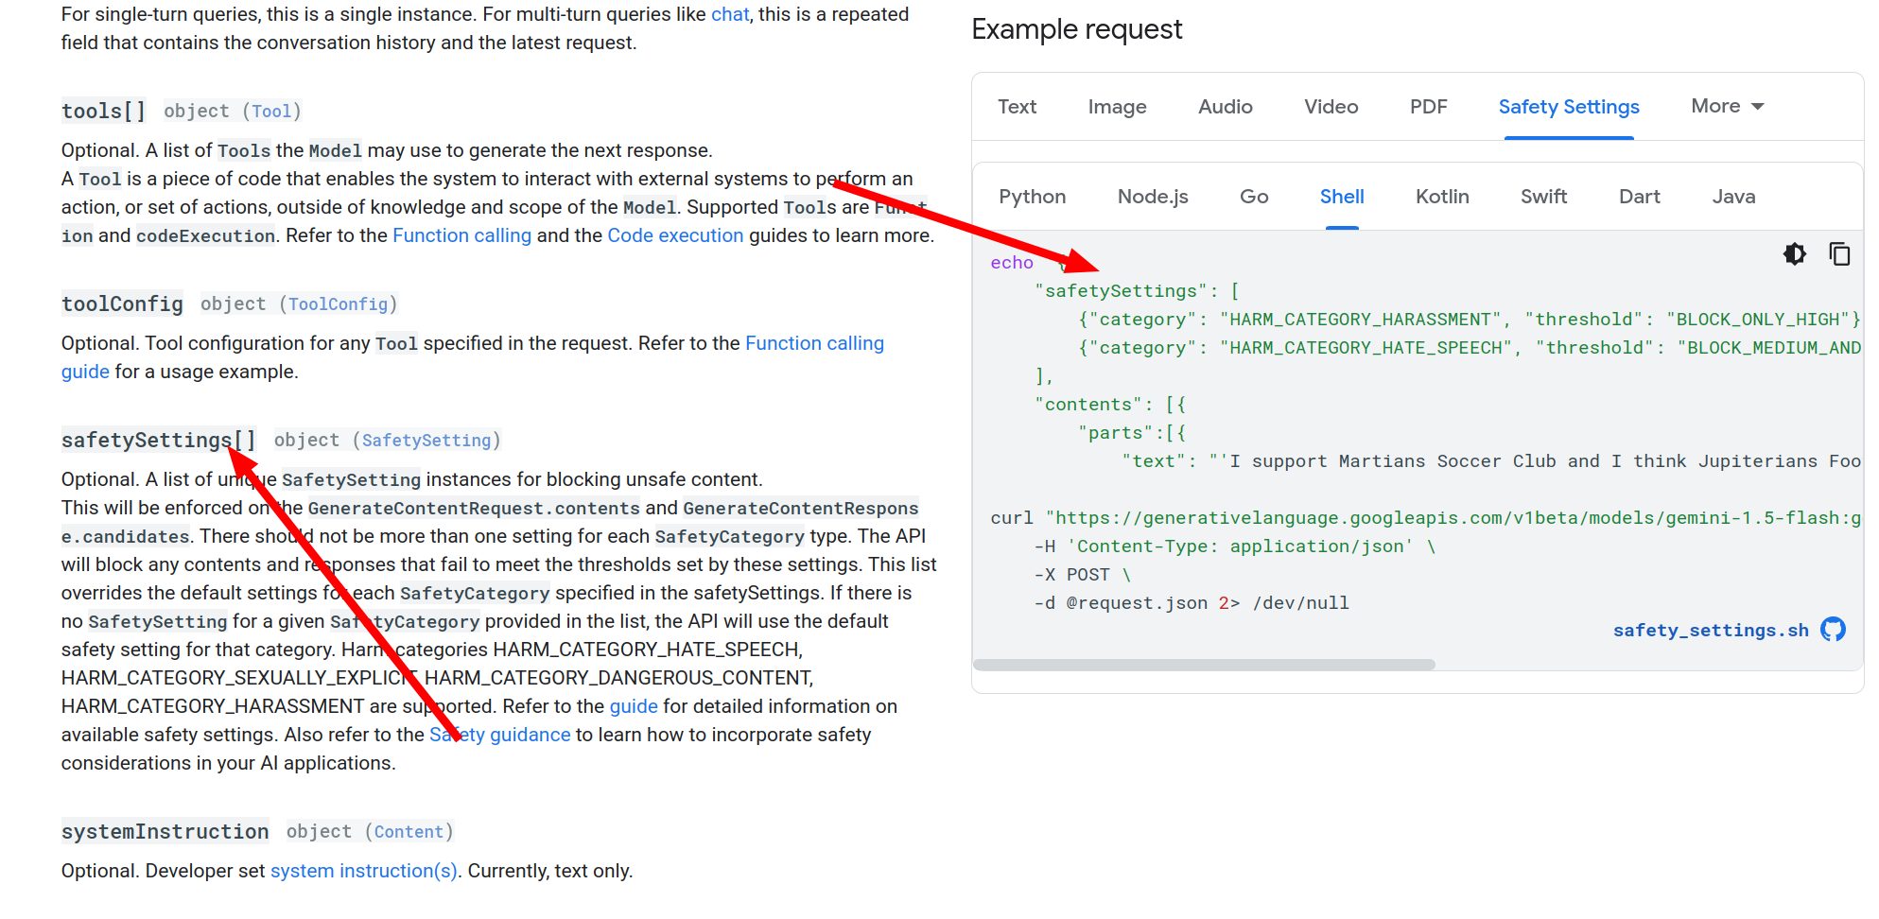
Task: Select the Kotlin language tab
Action: click(1442, 197)
